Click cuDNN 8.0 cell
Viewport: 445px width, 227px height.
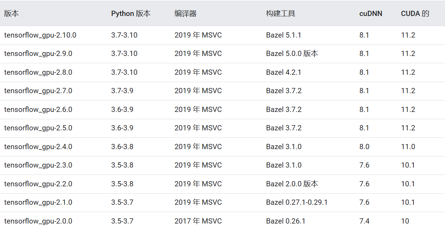(x=364, y=147)
